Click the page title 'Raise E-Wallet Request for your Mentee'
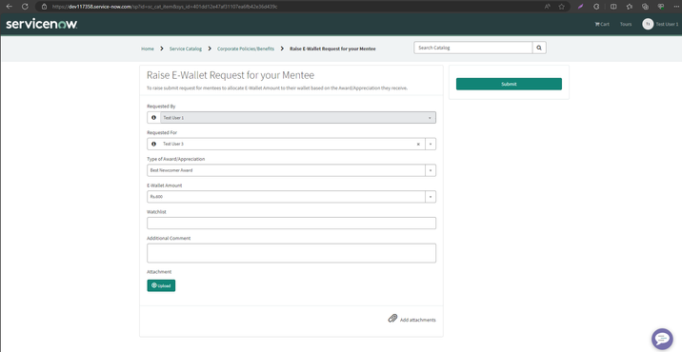Viewport: 682px width, 352px height. point(231,75)
